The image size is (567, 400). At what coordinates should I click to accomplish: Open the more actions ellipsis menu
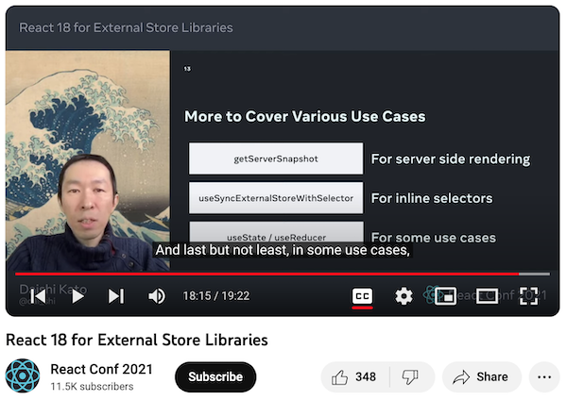coord(544,377)
